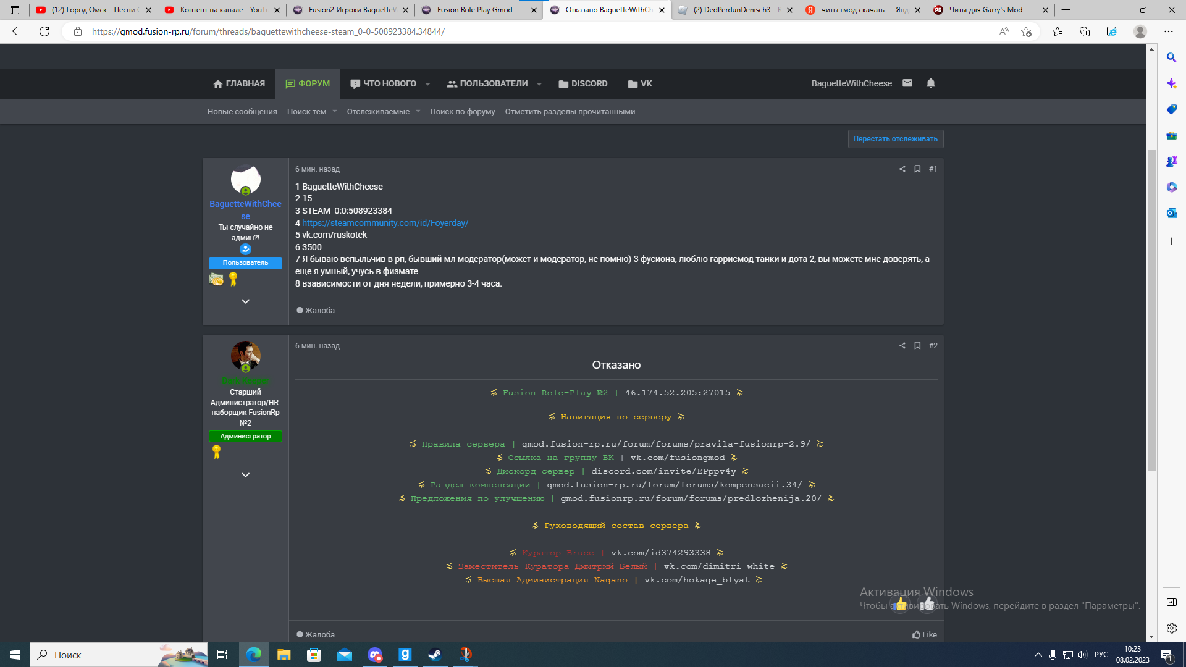Open the Что нового dropdown arrow
Image resolution: width=1186 pixels, height=667 pixels.
[x=427, y=84]
